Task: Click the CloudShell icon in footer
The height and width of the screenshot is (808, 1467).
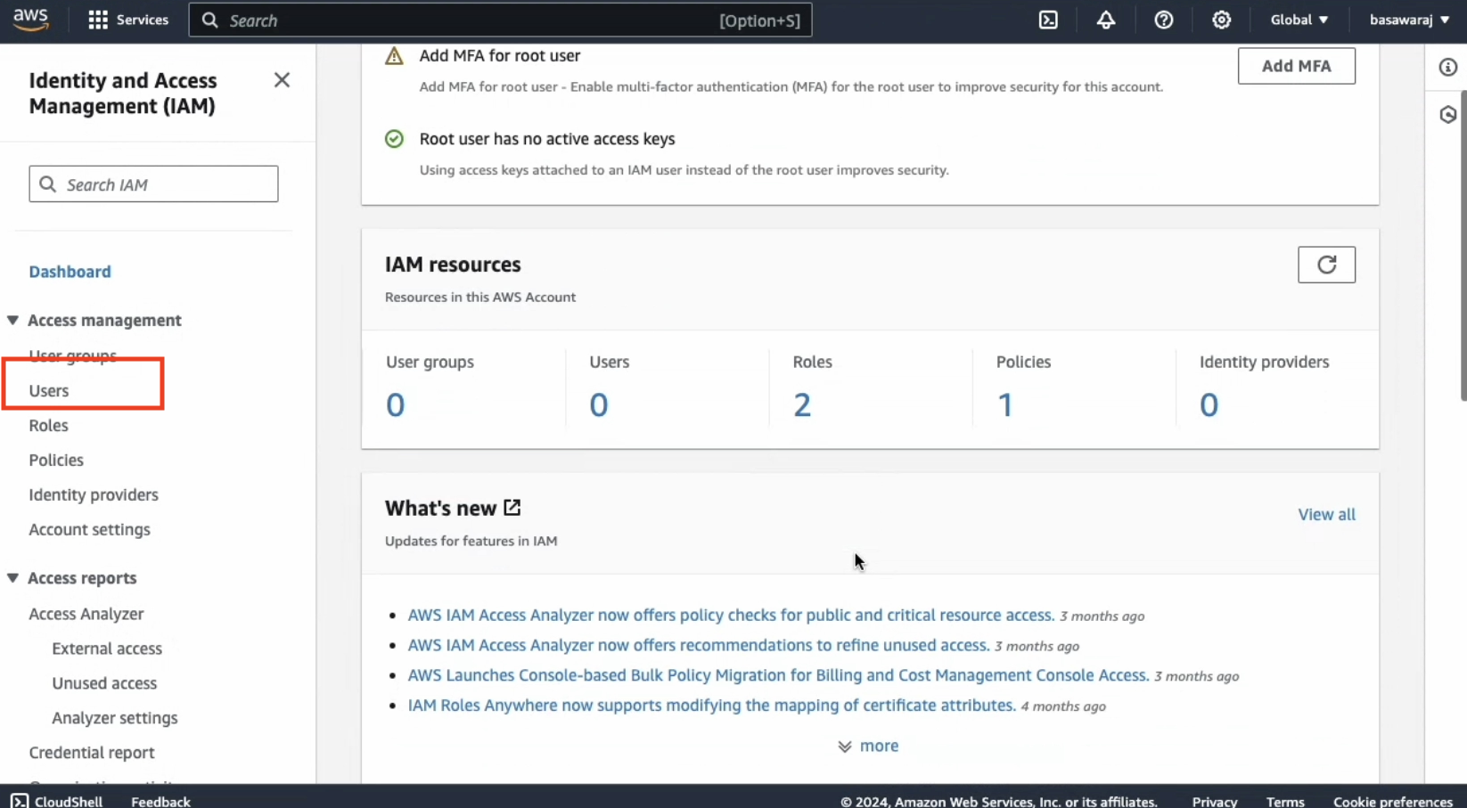Action: 19,801
